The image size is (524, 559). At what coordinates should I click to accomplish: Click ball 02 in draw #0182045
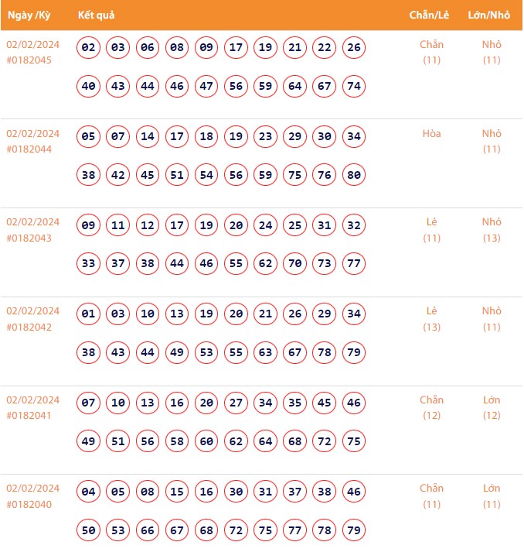[x=89, y=48]
